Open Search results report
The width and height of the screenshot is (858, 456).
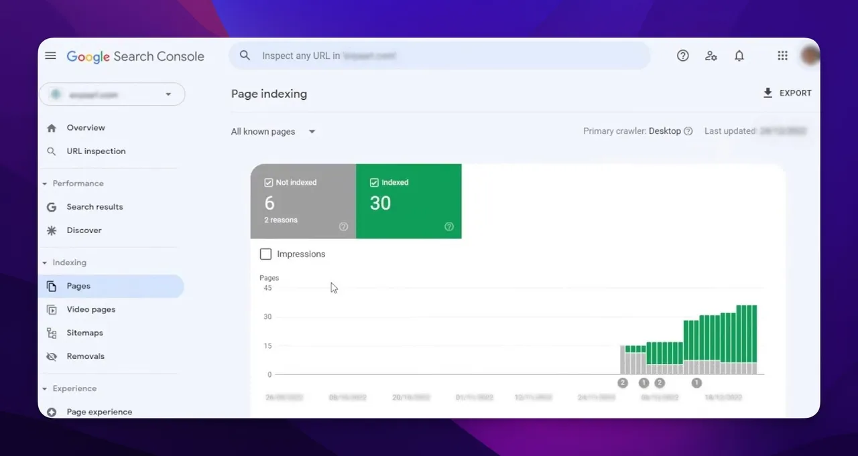[x=95, y=207]
